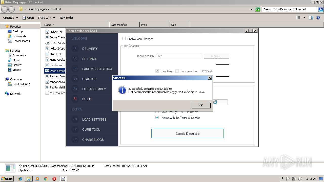Enable the Icon Changer checkbox
The height and width of the screenshot is (182, 324).
124,39
